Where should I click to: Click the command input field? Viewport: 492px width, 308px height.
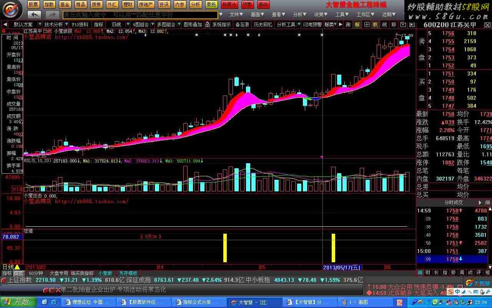coord(140,15)
